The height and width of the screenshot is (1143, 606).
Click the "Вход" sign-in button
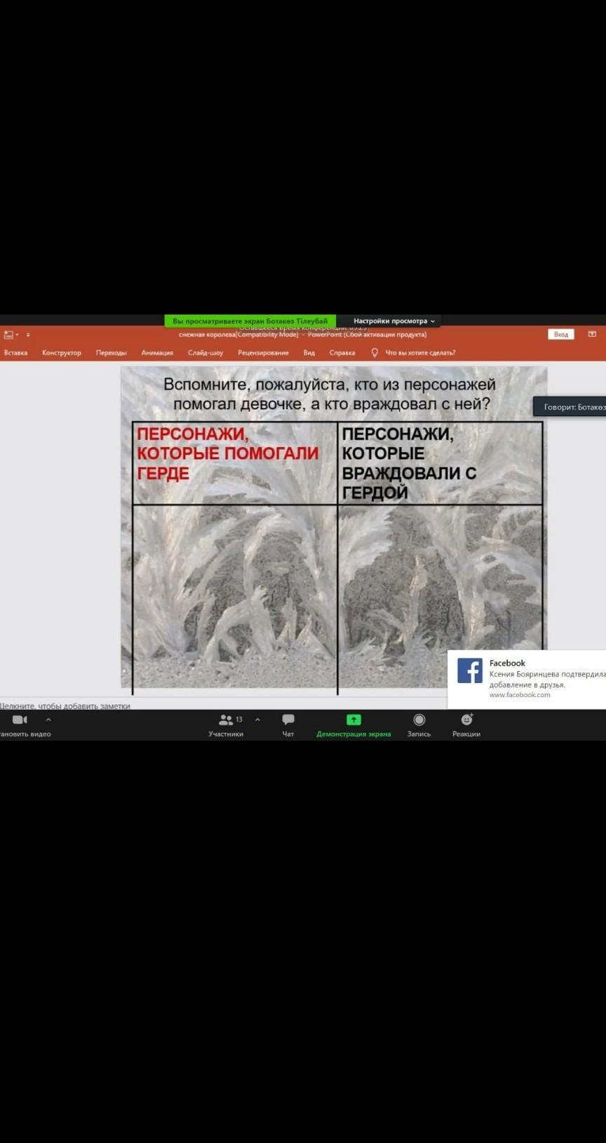point(560,334)
